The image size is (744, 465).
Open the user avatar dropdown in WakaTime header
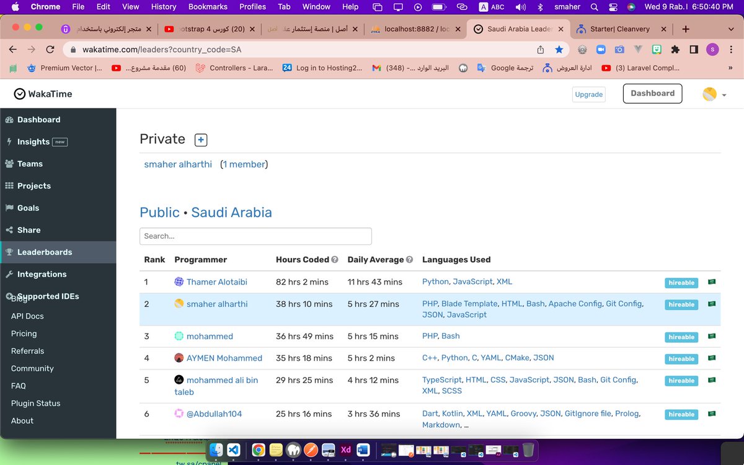714,94
